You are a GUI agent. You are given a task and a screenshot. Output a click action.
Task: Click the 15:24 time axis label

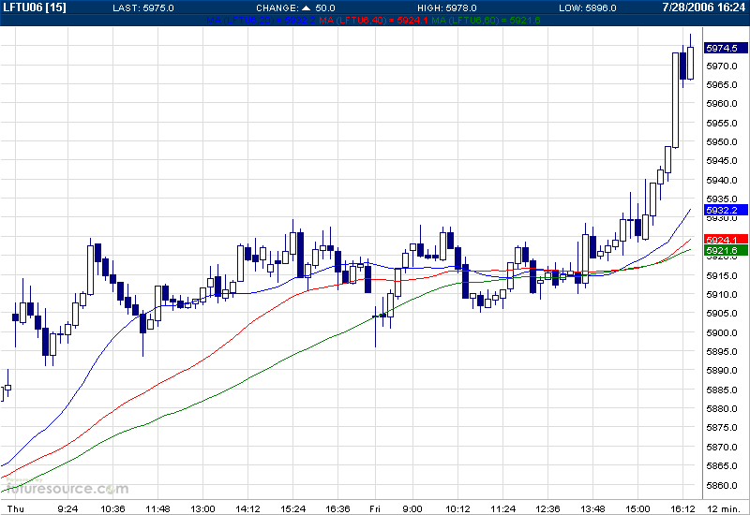(292, 508)
